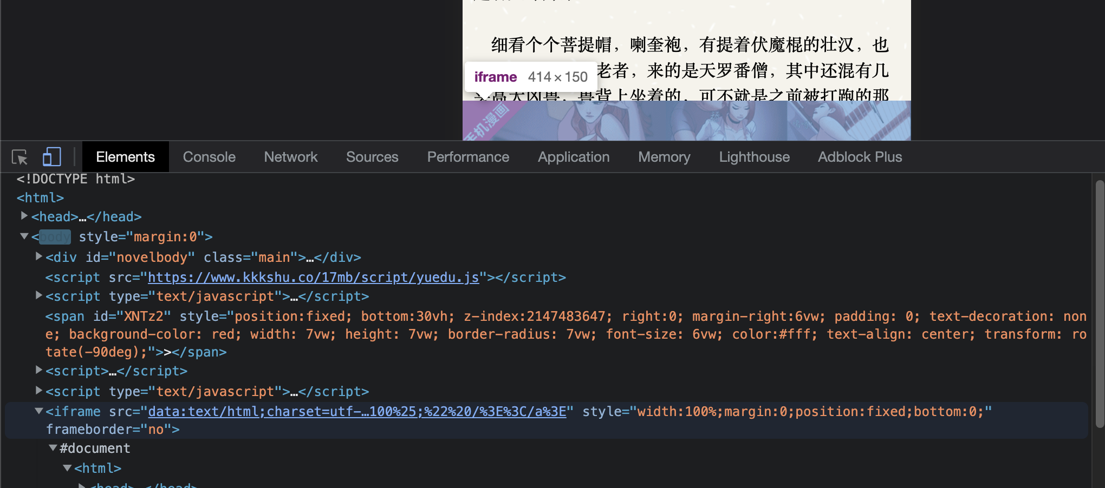Open the Network panel
This screenshot has height=488, width=1105.
click(x=291, y=156)
